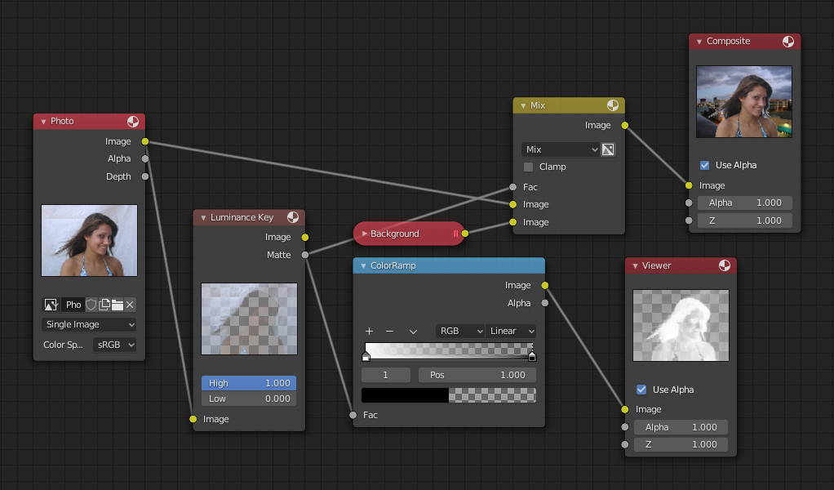Toggle Use Alpha in the Viewer node

(x=641, y=390)
